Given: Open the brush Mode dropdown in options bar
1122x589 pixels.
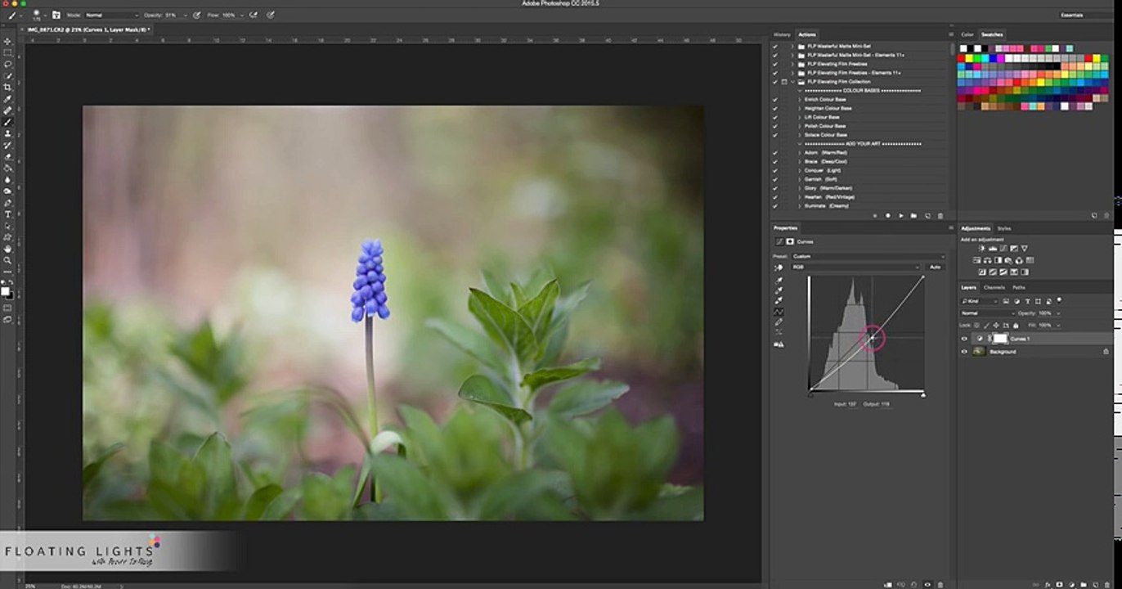Looking at the screenshot, I should 112,15.
